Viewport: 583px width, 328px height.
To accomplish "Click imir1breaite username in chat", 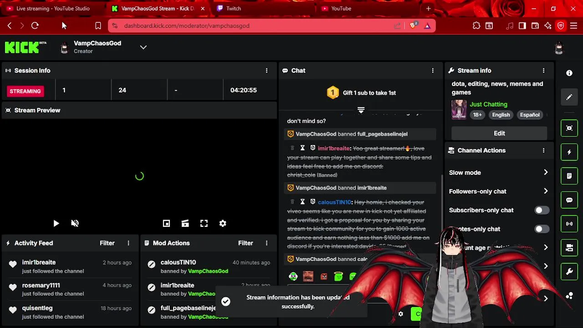I will (x=334, y=148).
